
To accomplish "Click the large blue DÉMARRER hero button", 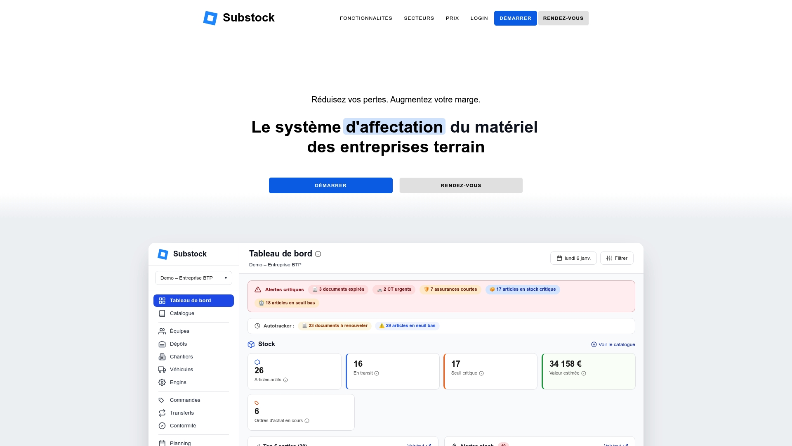I will pyautogui.click(x=330, y=185).
